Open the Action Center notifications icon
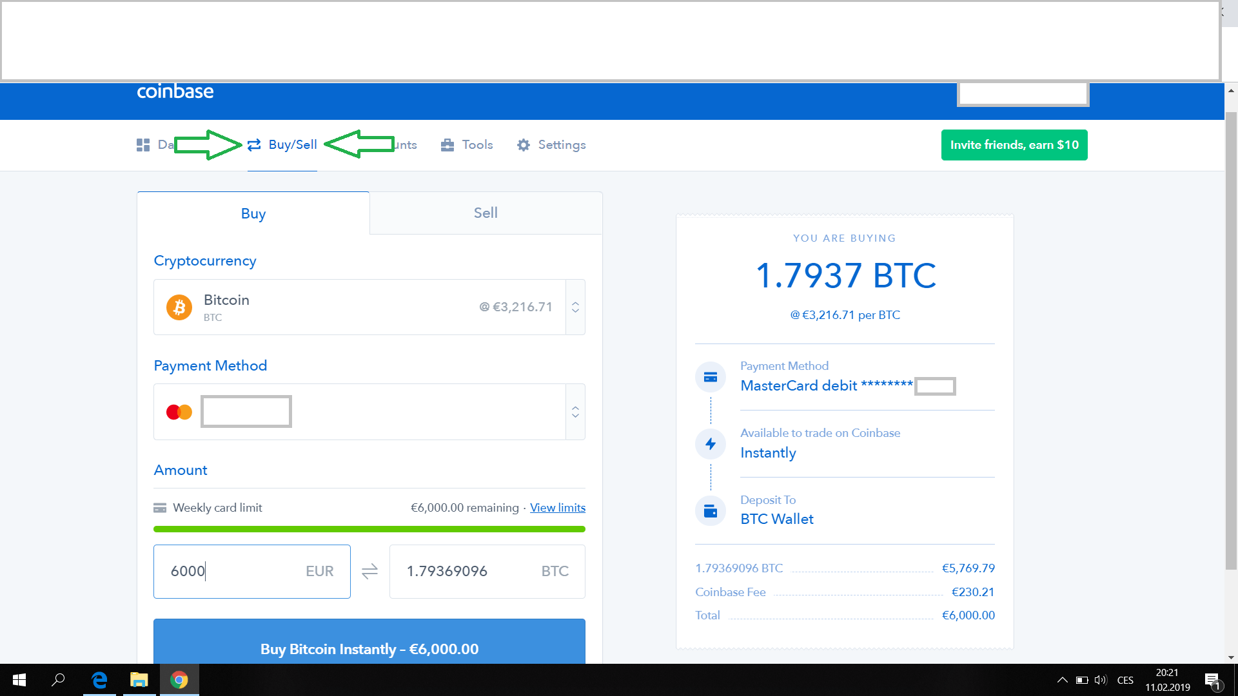Viewport: 1238px width, 696px height. pyautogui.click(x=1212, y=680)
